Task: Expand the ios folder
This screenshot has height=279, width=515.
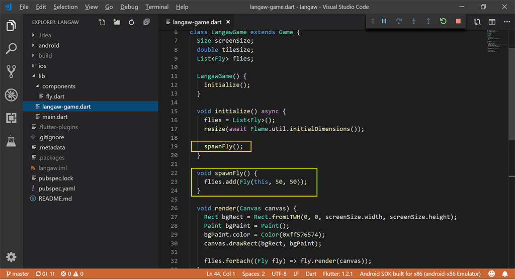Action: point(42,66)
